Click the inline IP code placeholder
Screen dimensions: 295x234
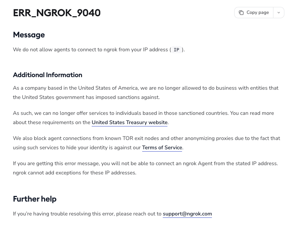click(176, 50)
